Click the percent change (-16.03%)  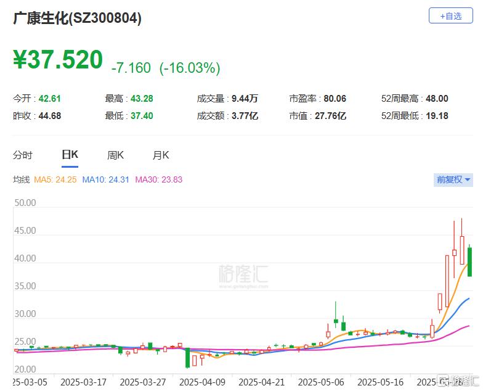coord(190,68)
